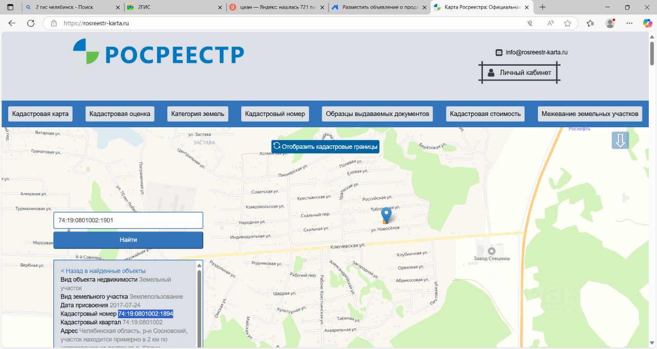Click the Землепользование value text
Screen dimensions: 657x349
(x=156, y=297)
